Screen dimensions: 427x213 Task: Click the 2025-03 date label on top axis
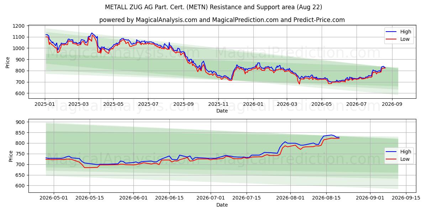point(78,105)
